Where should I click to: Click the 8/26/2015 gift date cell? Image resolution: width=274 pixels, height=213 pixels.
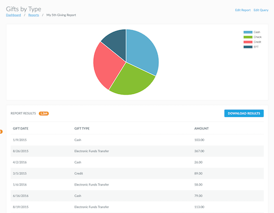click(x=20, y=151)
